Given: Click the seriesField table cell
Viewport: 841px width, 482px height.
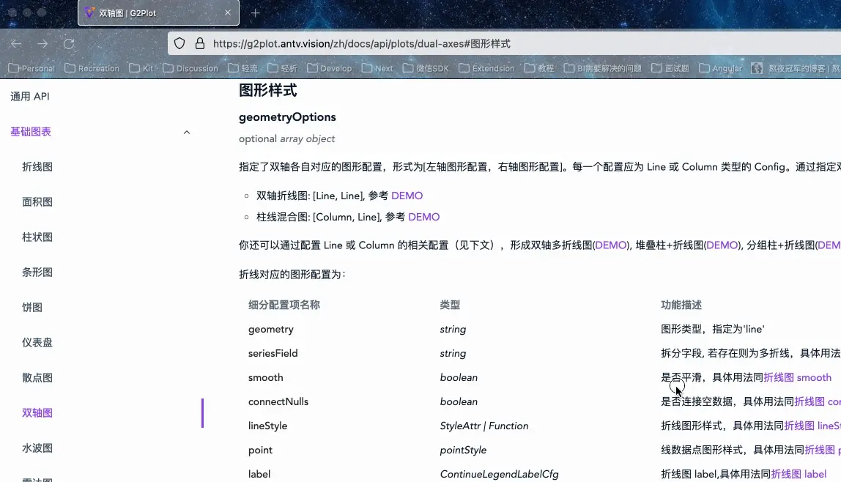Looking at the screenshot, I should click(273, 353).
